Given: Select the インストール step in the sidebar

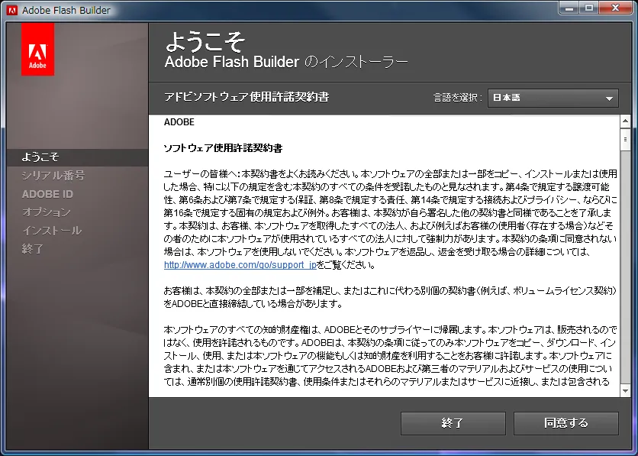Looking at the screenshot, I should click(x=52, y=231).
